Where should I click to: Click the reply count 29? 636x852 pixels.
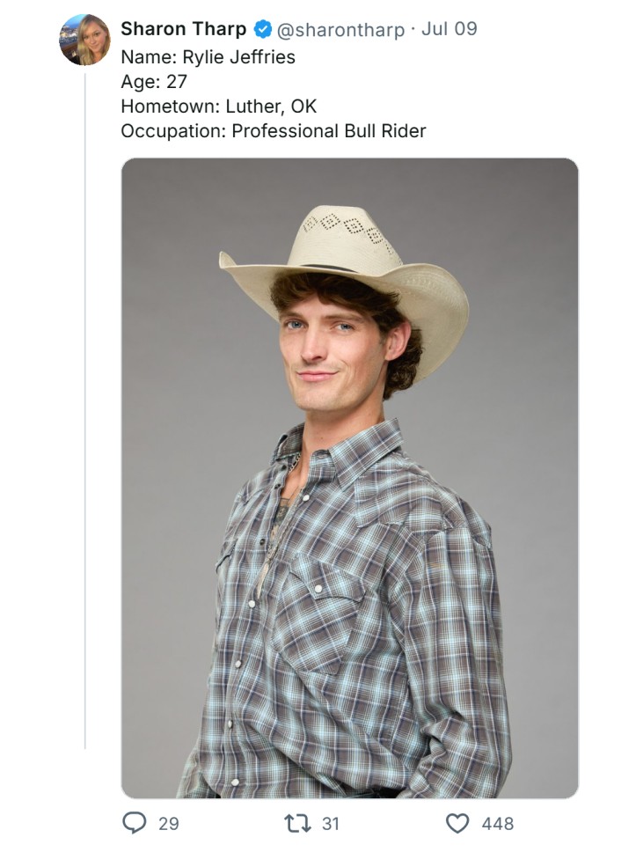click(x=168, y=824)
